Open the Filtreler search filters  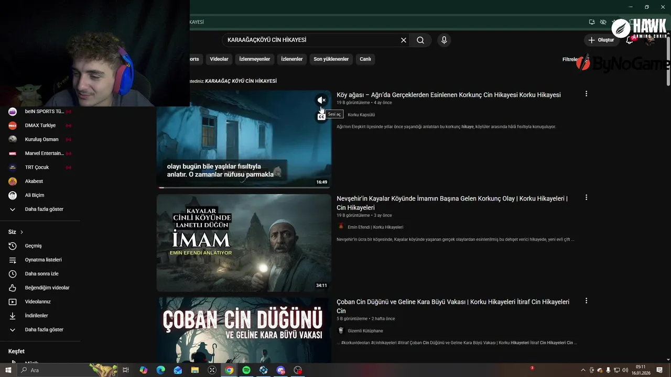click(570, 59)
